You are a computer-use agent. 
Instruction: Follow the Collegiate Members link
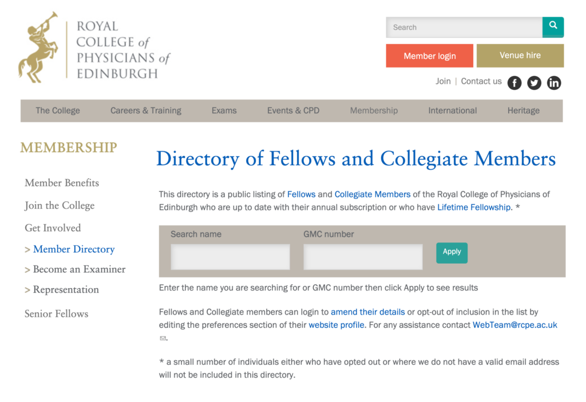[372, 194]
